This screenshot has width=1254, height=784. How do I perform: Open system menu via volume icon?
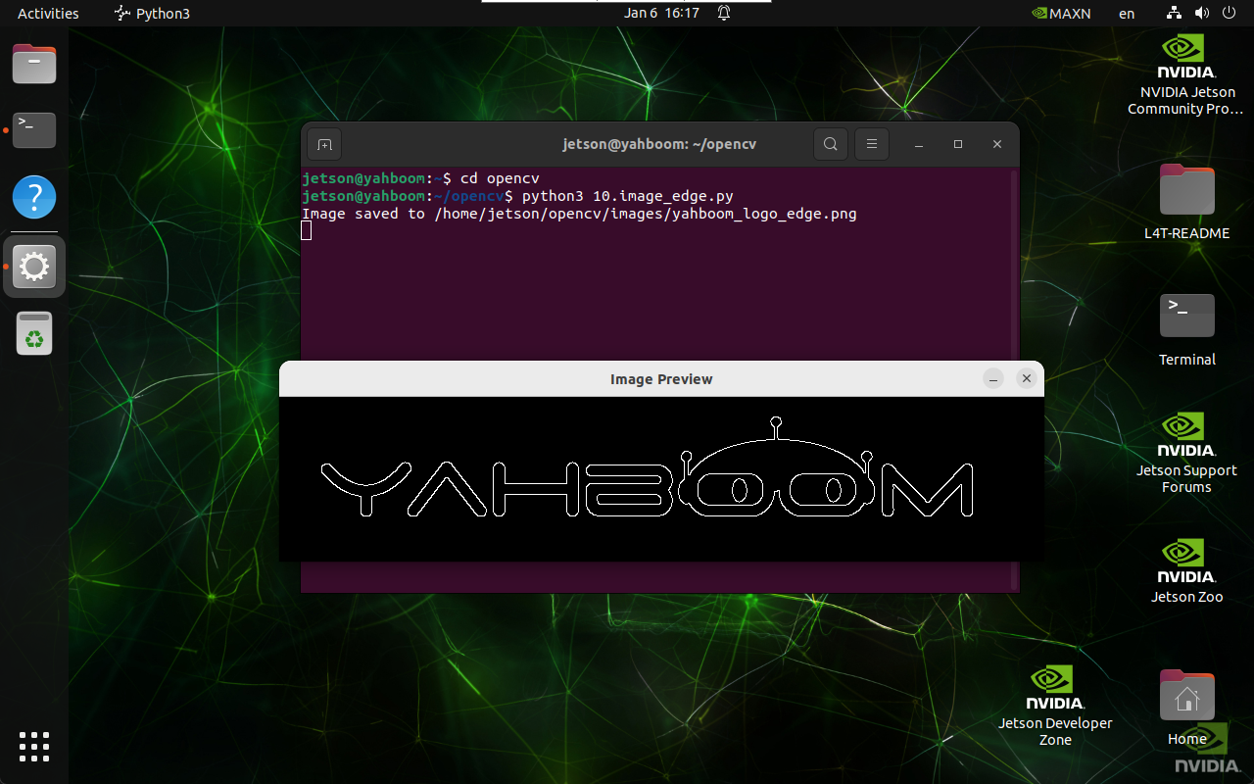point(1202,14)
